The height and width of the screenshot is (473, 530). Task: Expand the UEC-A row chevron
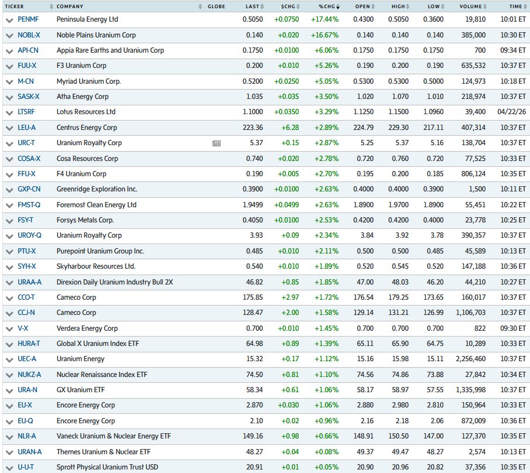click(x=9, y=360)
